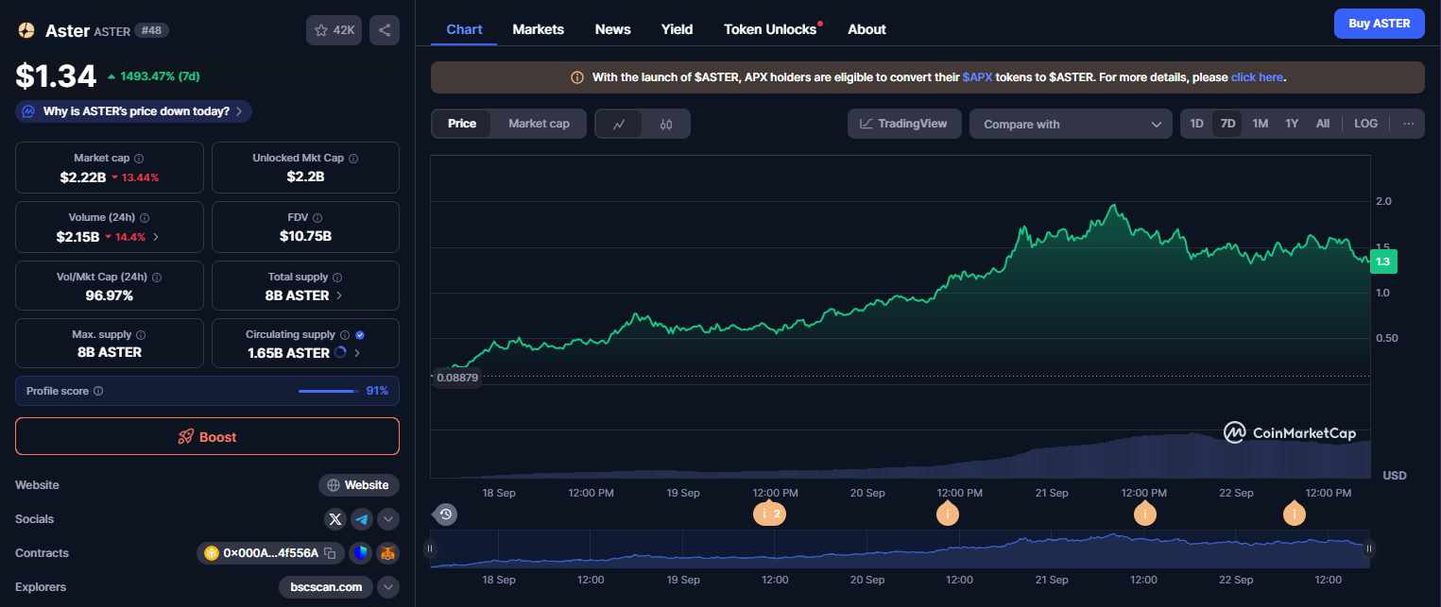Click the history clock icon below the chart
The image size is (1441, 607).
(x=446, y=514)
